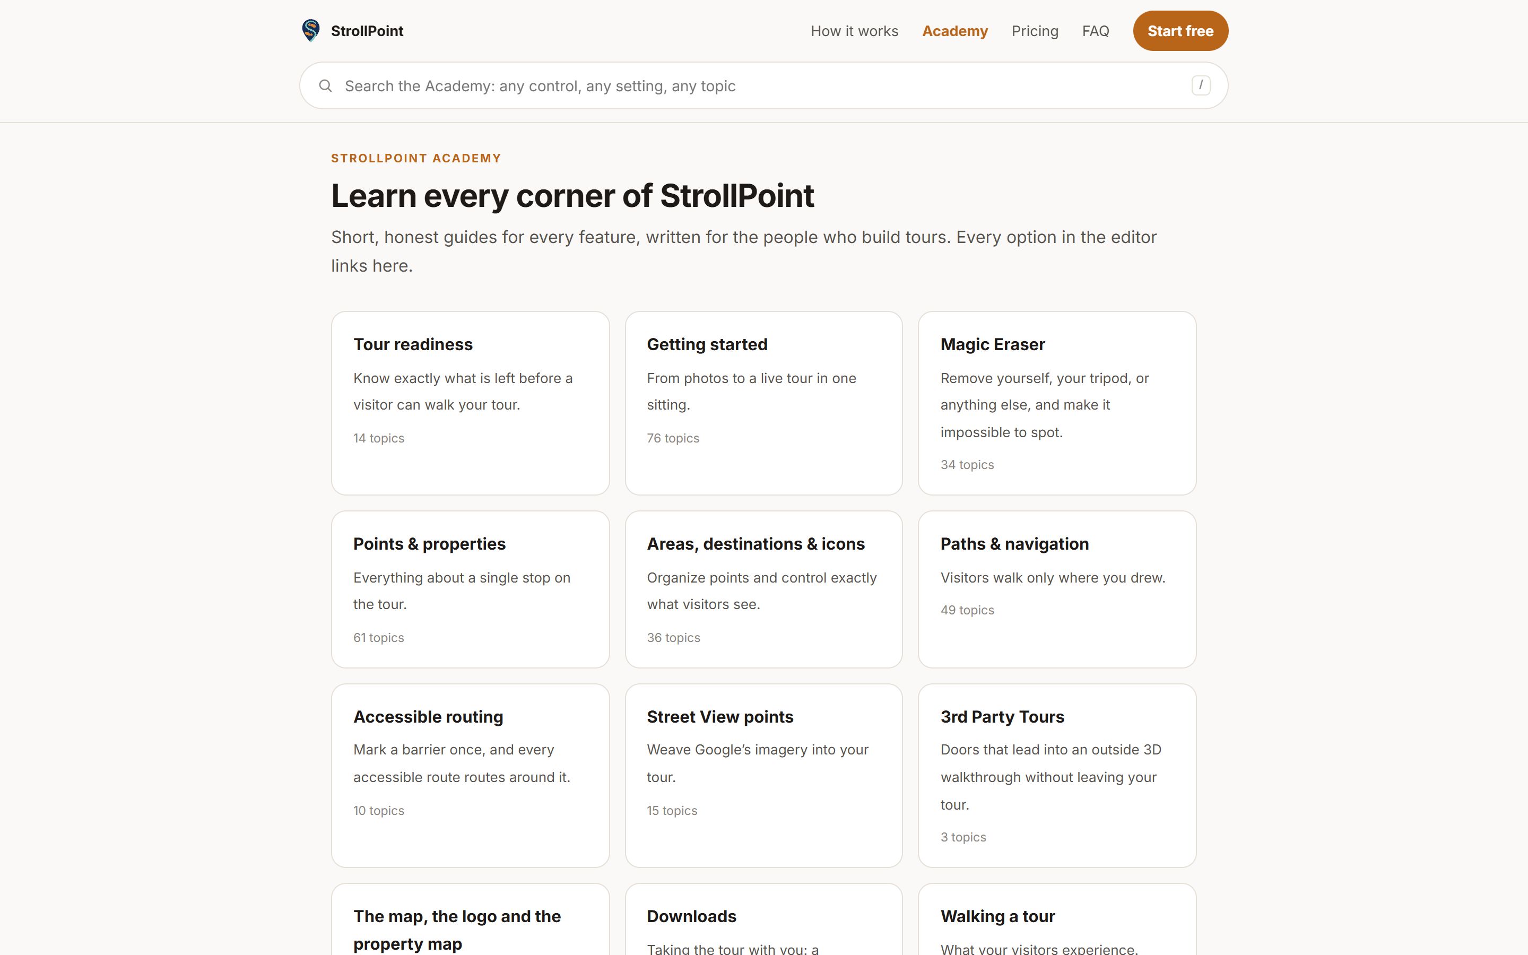Open the How it works page
The image size is (1528, 955).
(x=854, y=31)
